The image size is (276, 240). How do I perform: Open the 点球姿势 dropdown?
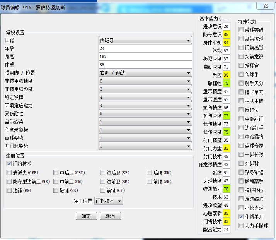(x=145, y=138)
